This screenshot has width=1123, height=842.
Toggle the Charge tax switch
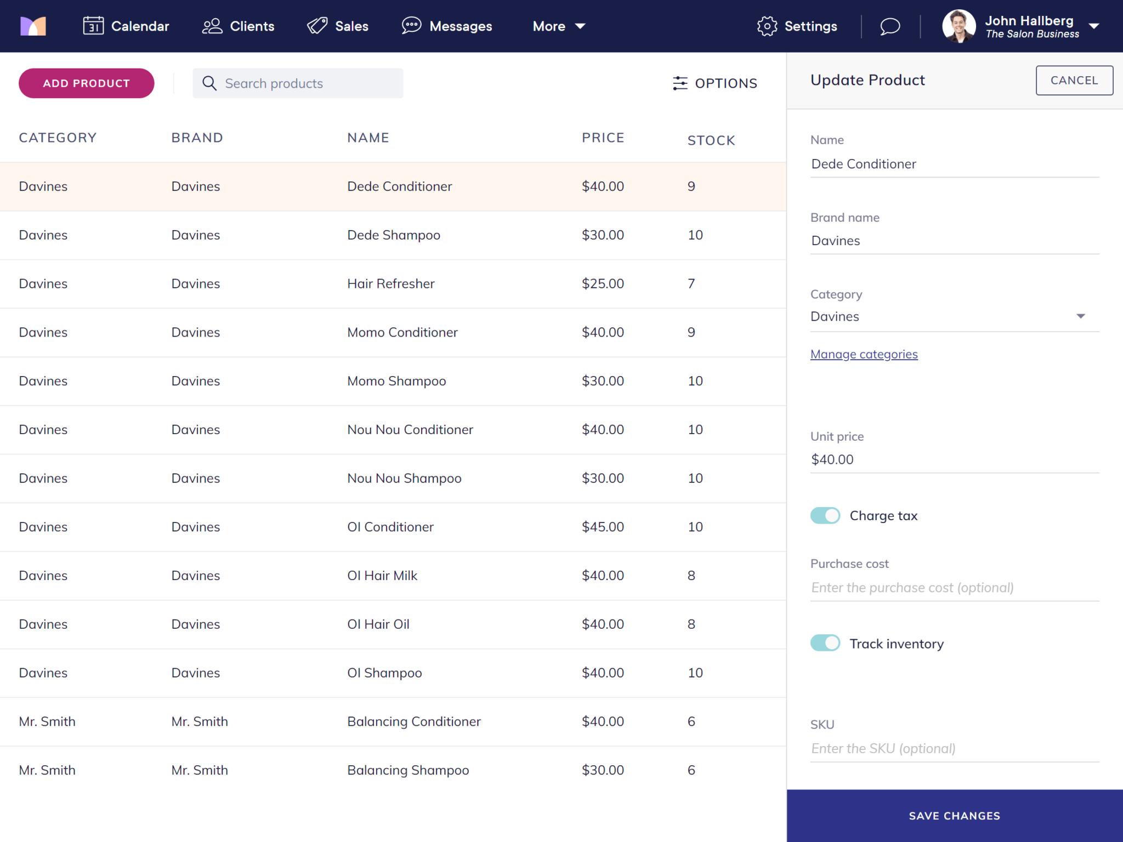pyautogui.click(x=825, y=516)
